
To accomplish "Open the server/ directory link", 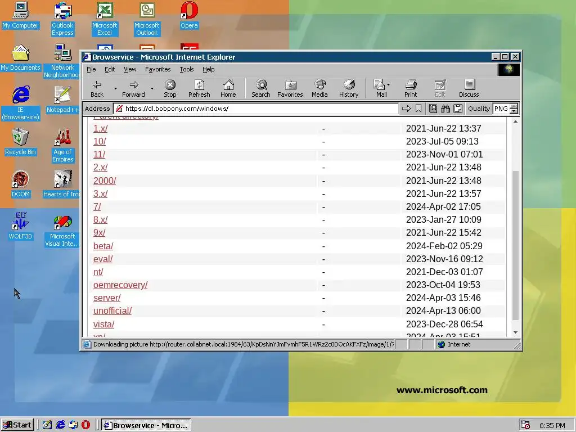I will click(x=107, y=298).
